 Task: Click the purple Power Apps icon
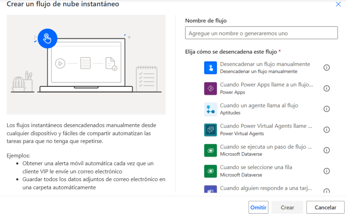[x=210, y=88]
